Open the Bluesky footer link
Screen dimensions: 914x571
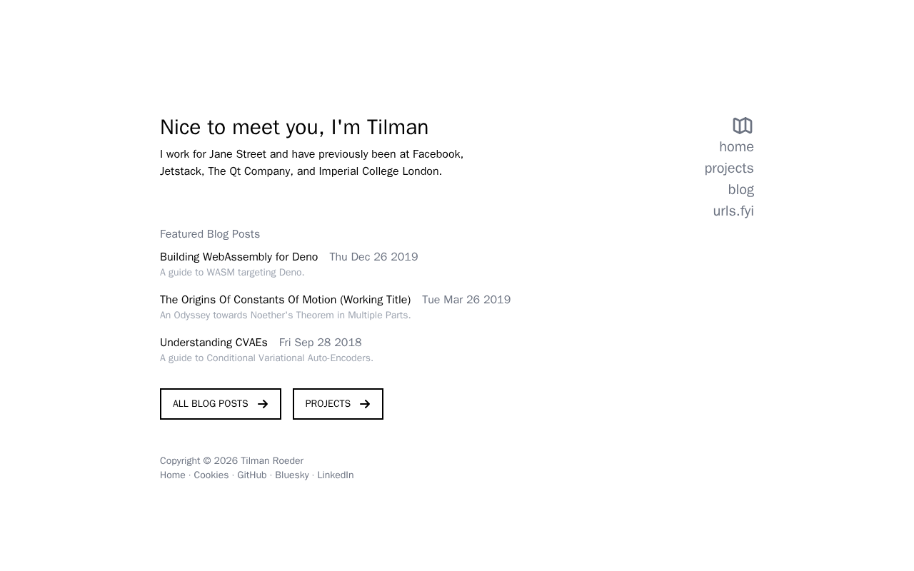[291, 475]
